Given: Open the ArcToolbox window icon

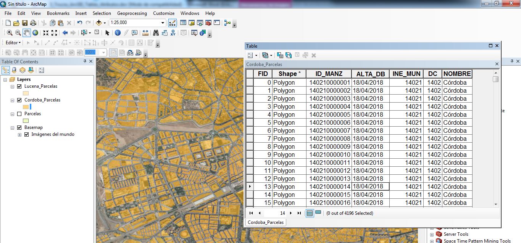Looking at the screenshot, I should coord(208,23).
